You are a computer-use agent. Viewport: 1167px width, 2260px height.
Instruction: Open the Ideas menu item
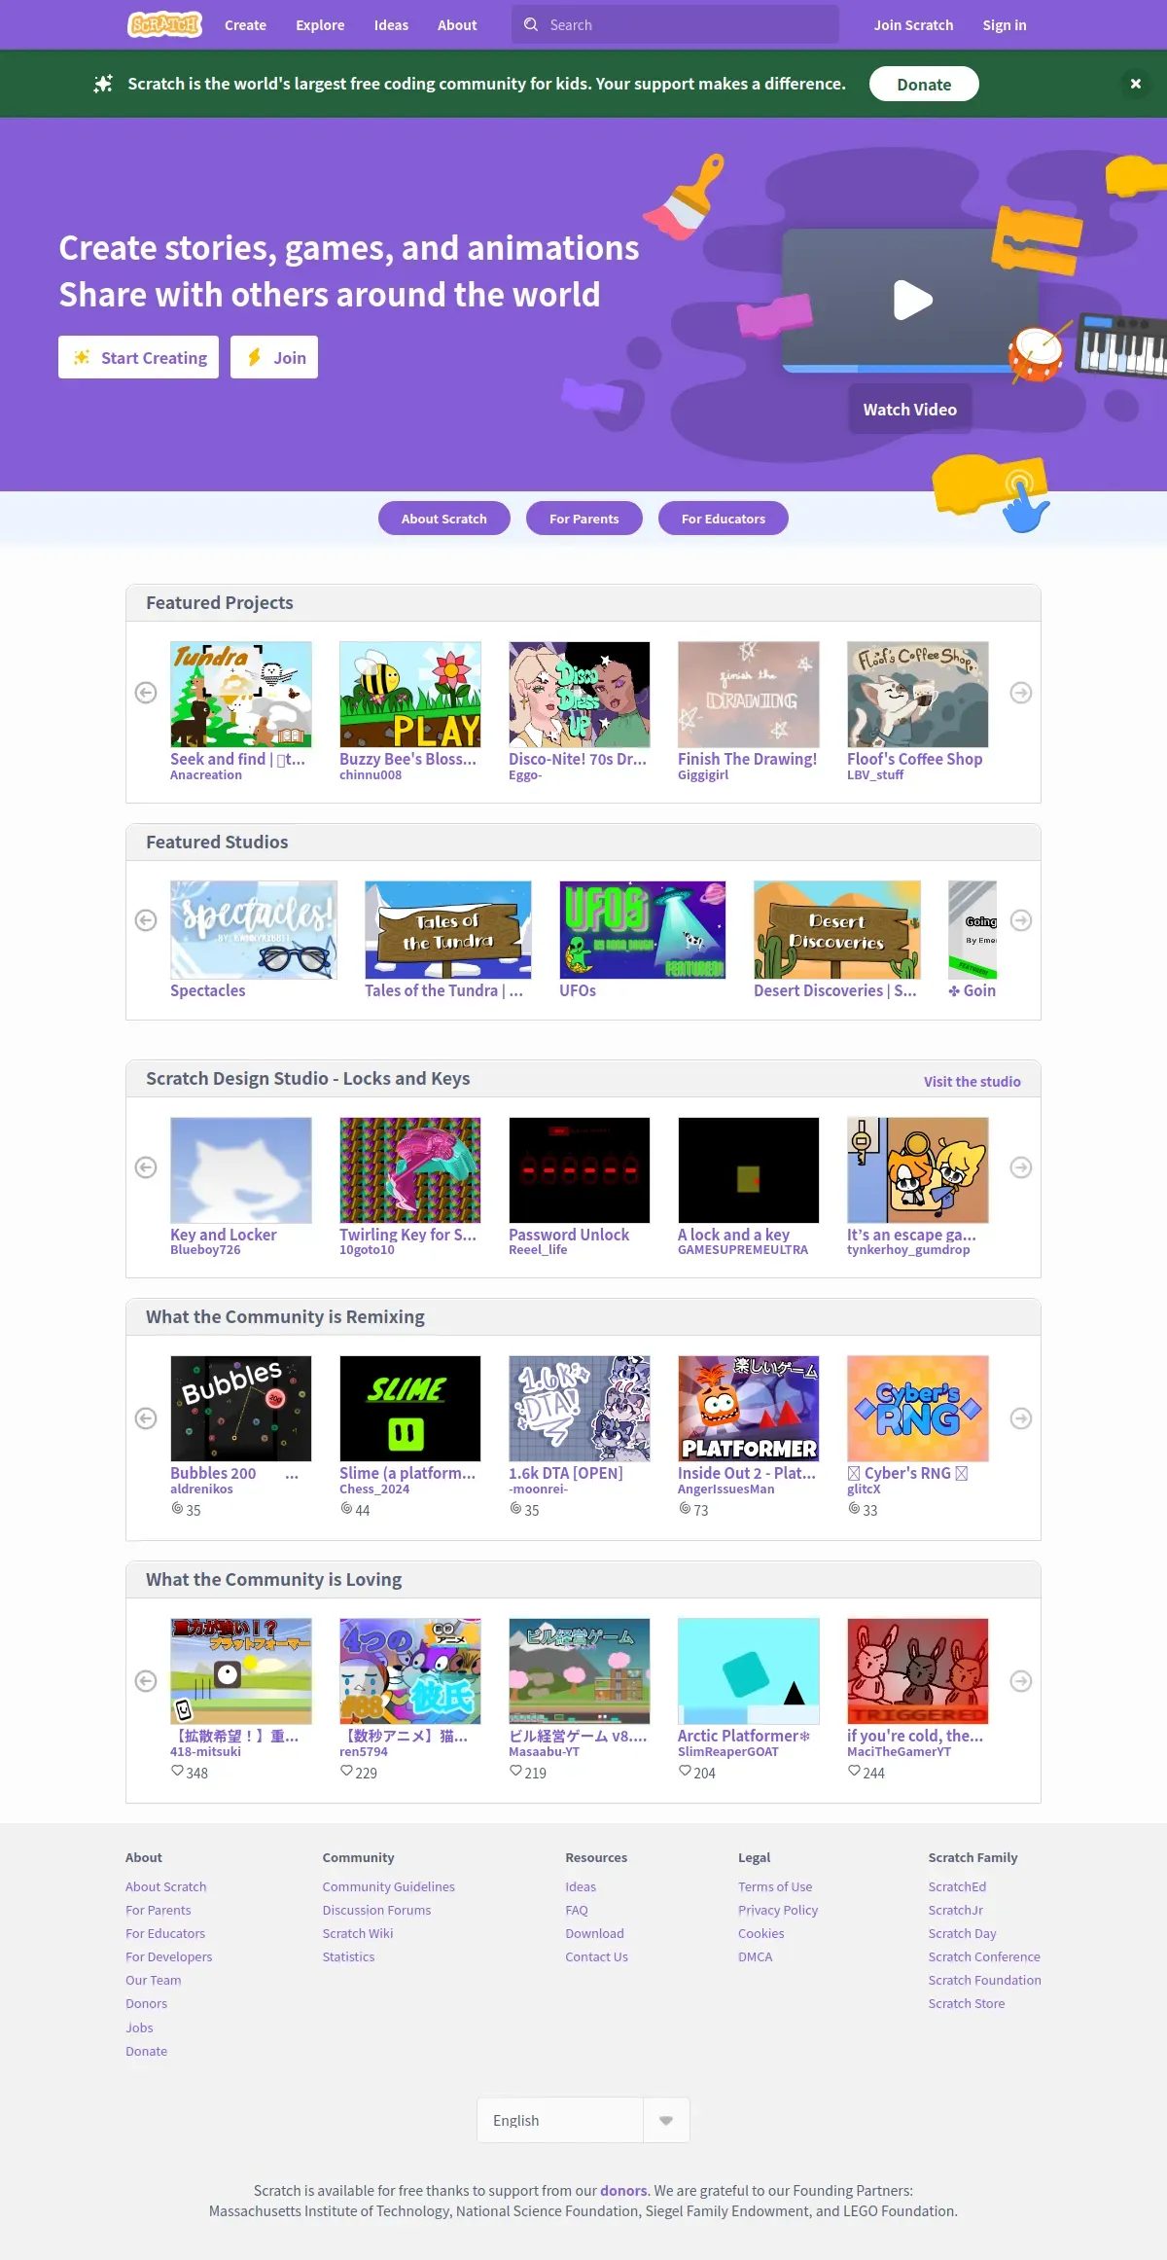pos(391,25)
